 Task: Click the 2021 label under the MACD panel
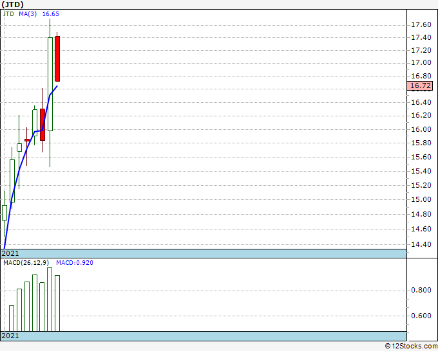pos(10,336)
